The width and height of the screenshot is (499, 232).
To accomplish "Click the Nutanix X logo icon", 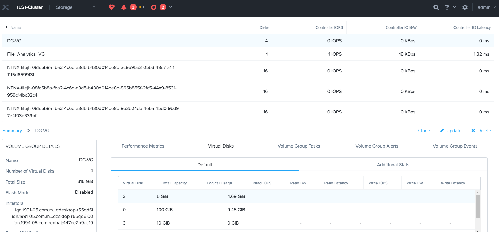I will point(6,7).
